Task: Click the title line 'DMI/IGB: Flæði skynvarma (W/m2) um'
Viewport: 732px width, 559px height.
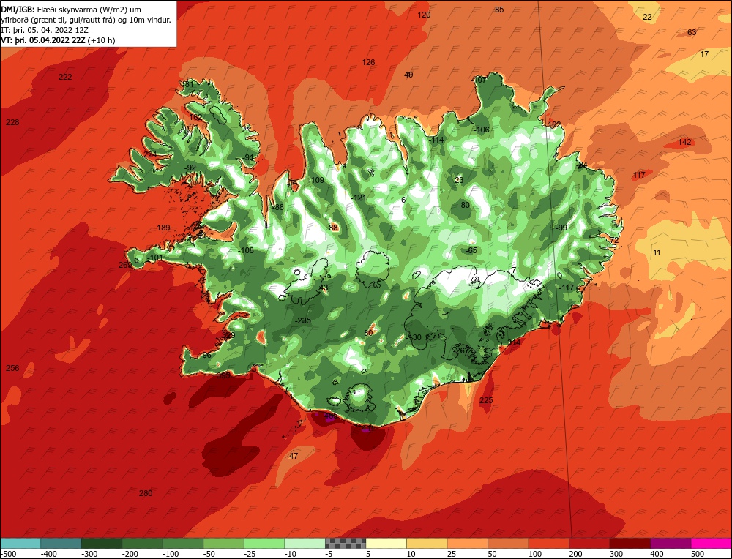Action: click(x=71, y=10)
